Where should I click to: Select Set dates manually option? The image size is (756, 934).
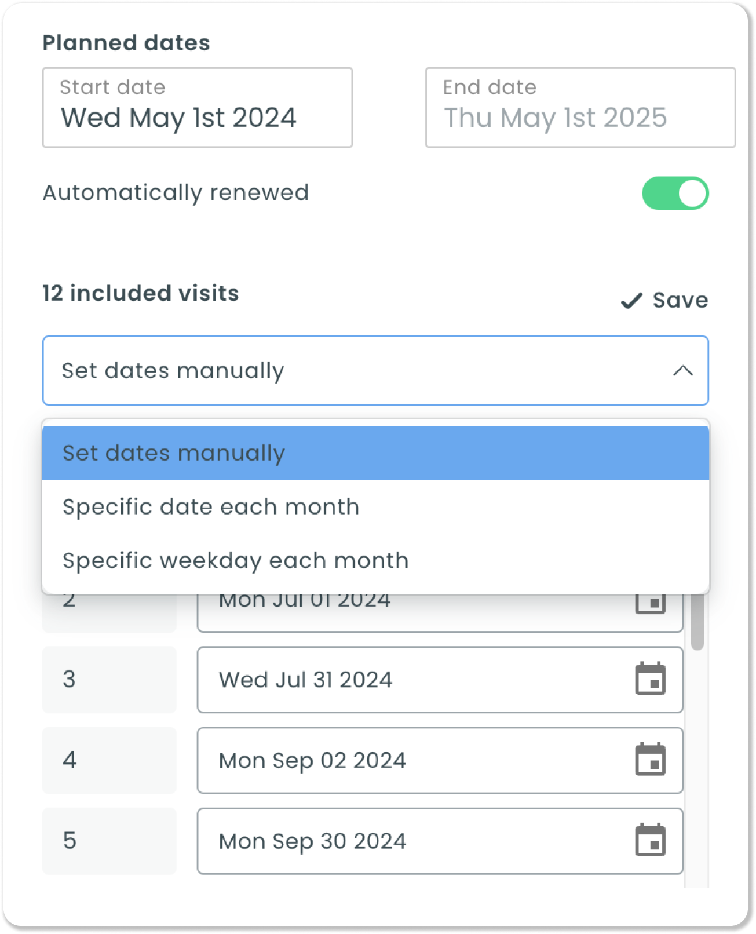point(375,453)
